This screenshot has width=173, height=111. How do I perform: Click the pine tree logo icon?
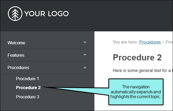[x=15, y=13]
